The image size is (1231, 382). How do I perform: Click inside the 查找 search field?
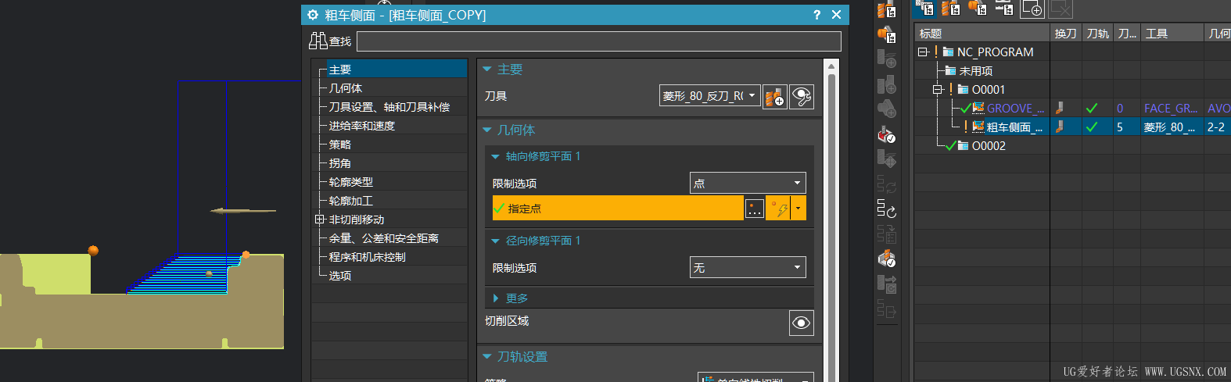coord(599,41)
